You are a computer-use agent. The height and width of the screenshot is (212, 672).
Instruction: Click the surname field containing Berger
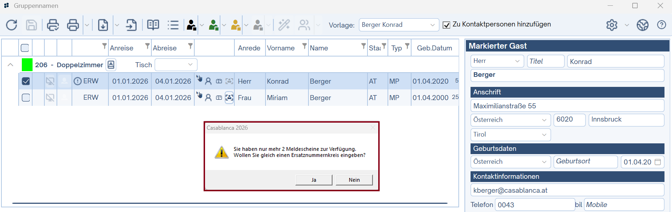[567, 75]
